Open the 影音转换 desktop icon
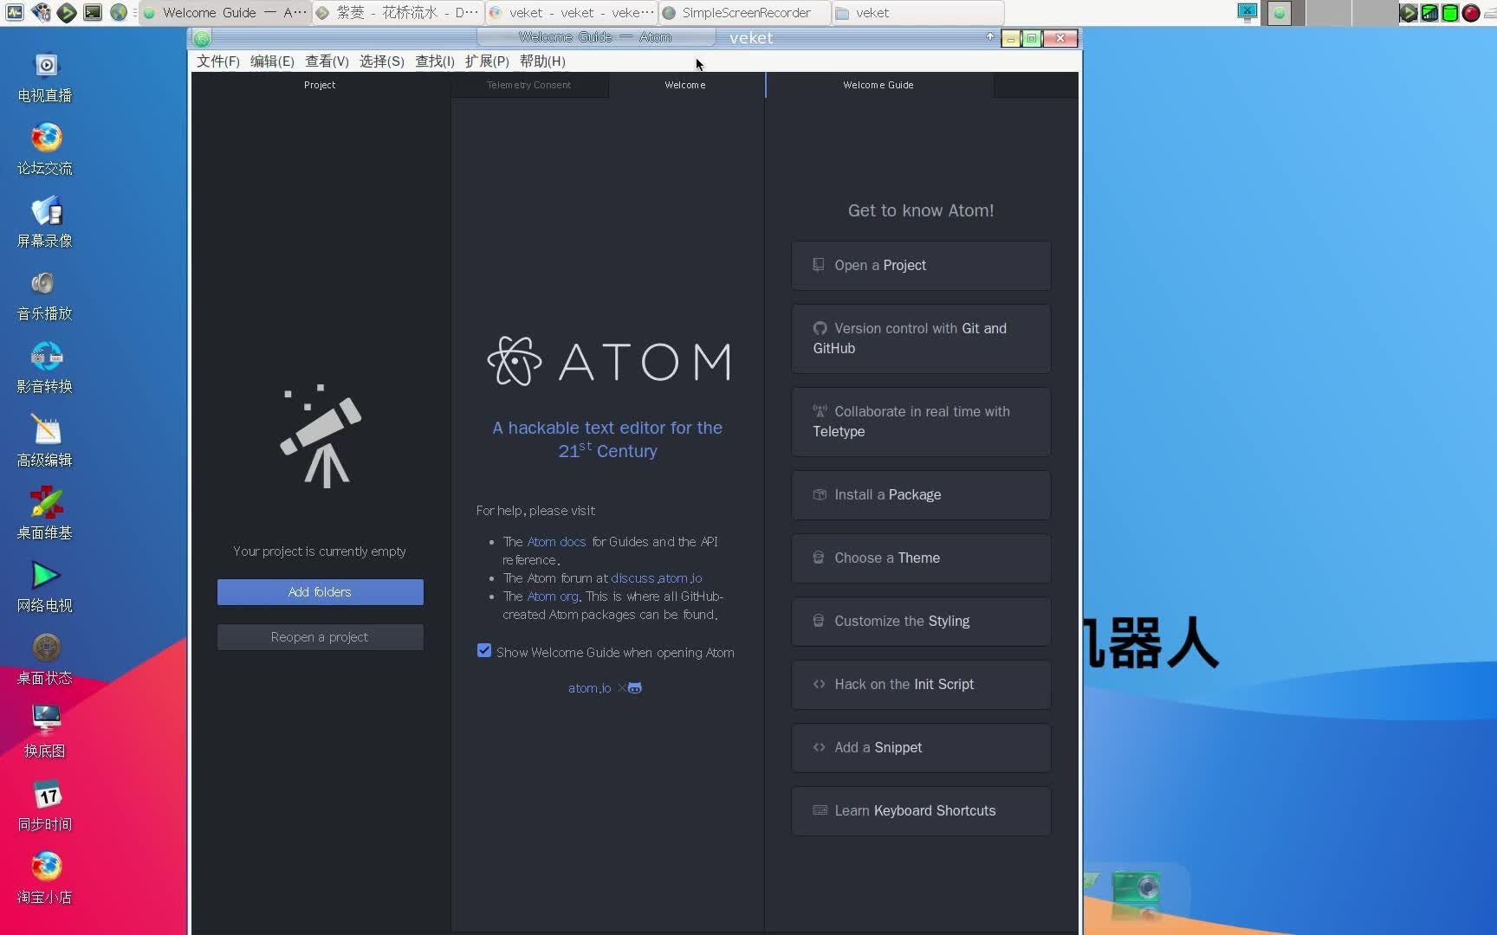Image resolution: width=1497 pixels, height=935 pixels. tap(45, 368)
